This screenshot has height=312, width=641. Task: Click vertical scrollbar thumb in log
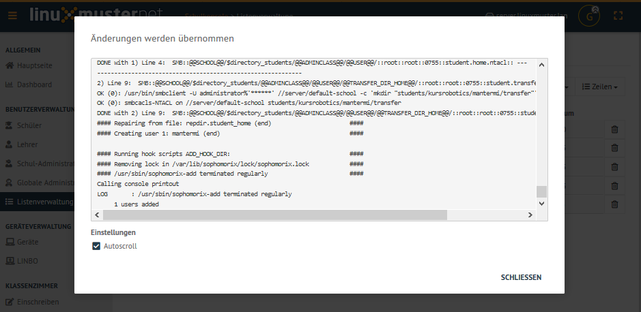click(541, 191)
